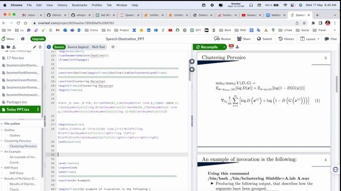Open Chrome Profiles menu
Viewport: 341px width, 191px height.
(97, 5)
